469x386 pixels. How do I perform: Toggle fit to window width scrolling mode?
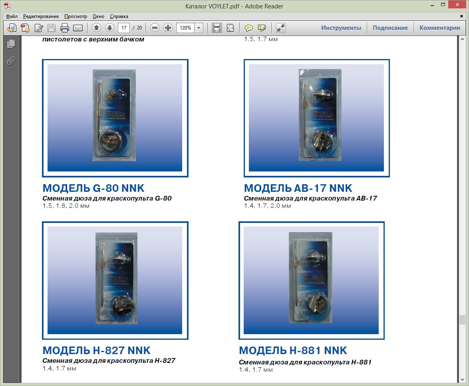[x=217, y=28]
